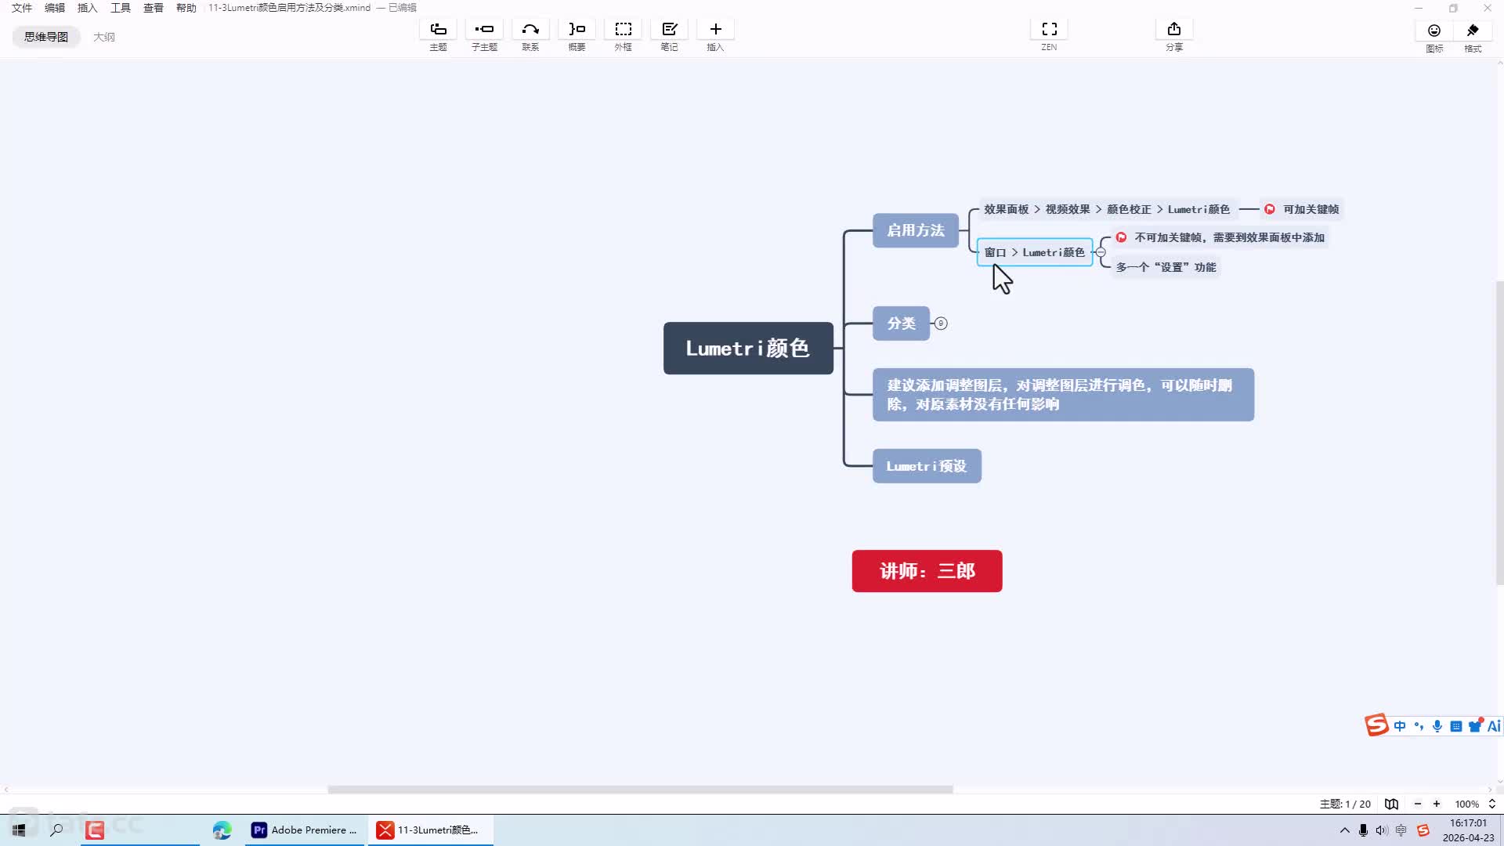Switch to the 思维导图 (Mind Map) tab

[46, 37]
